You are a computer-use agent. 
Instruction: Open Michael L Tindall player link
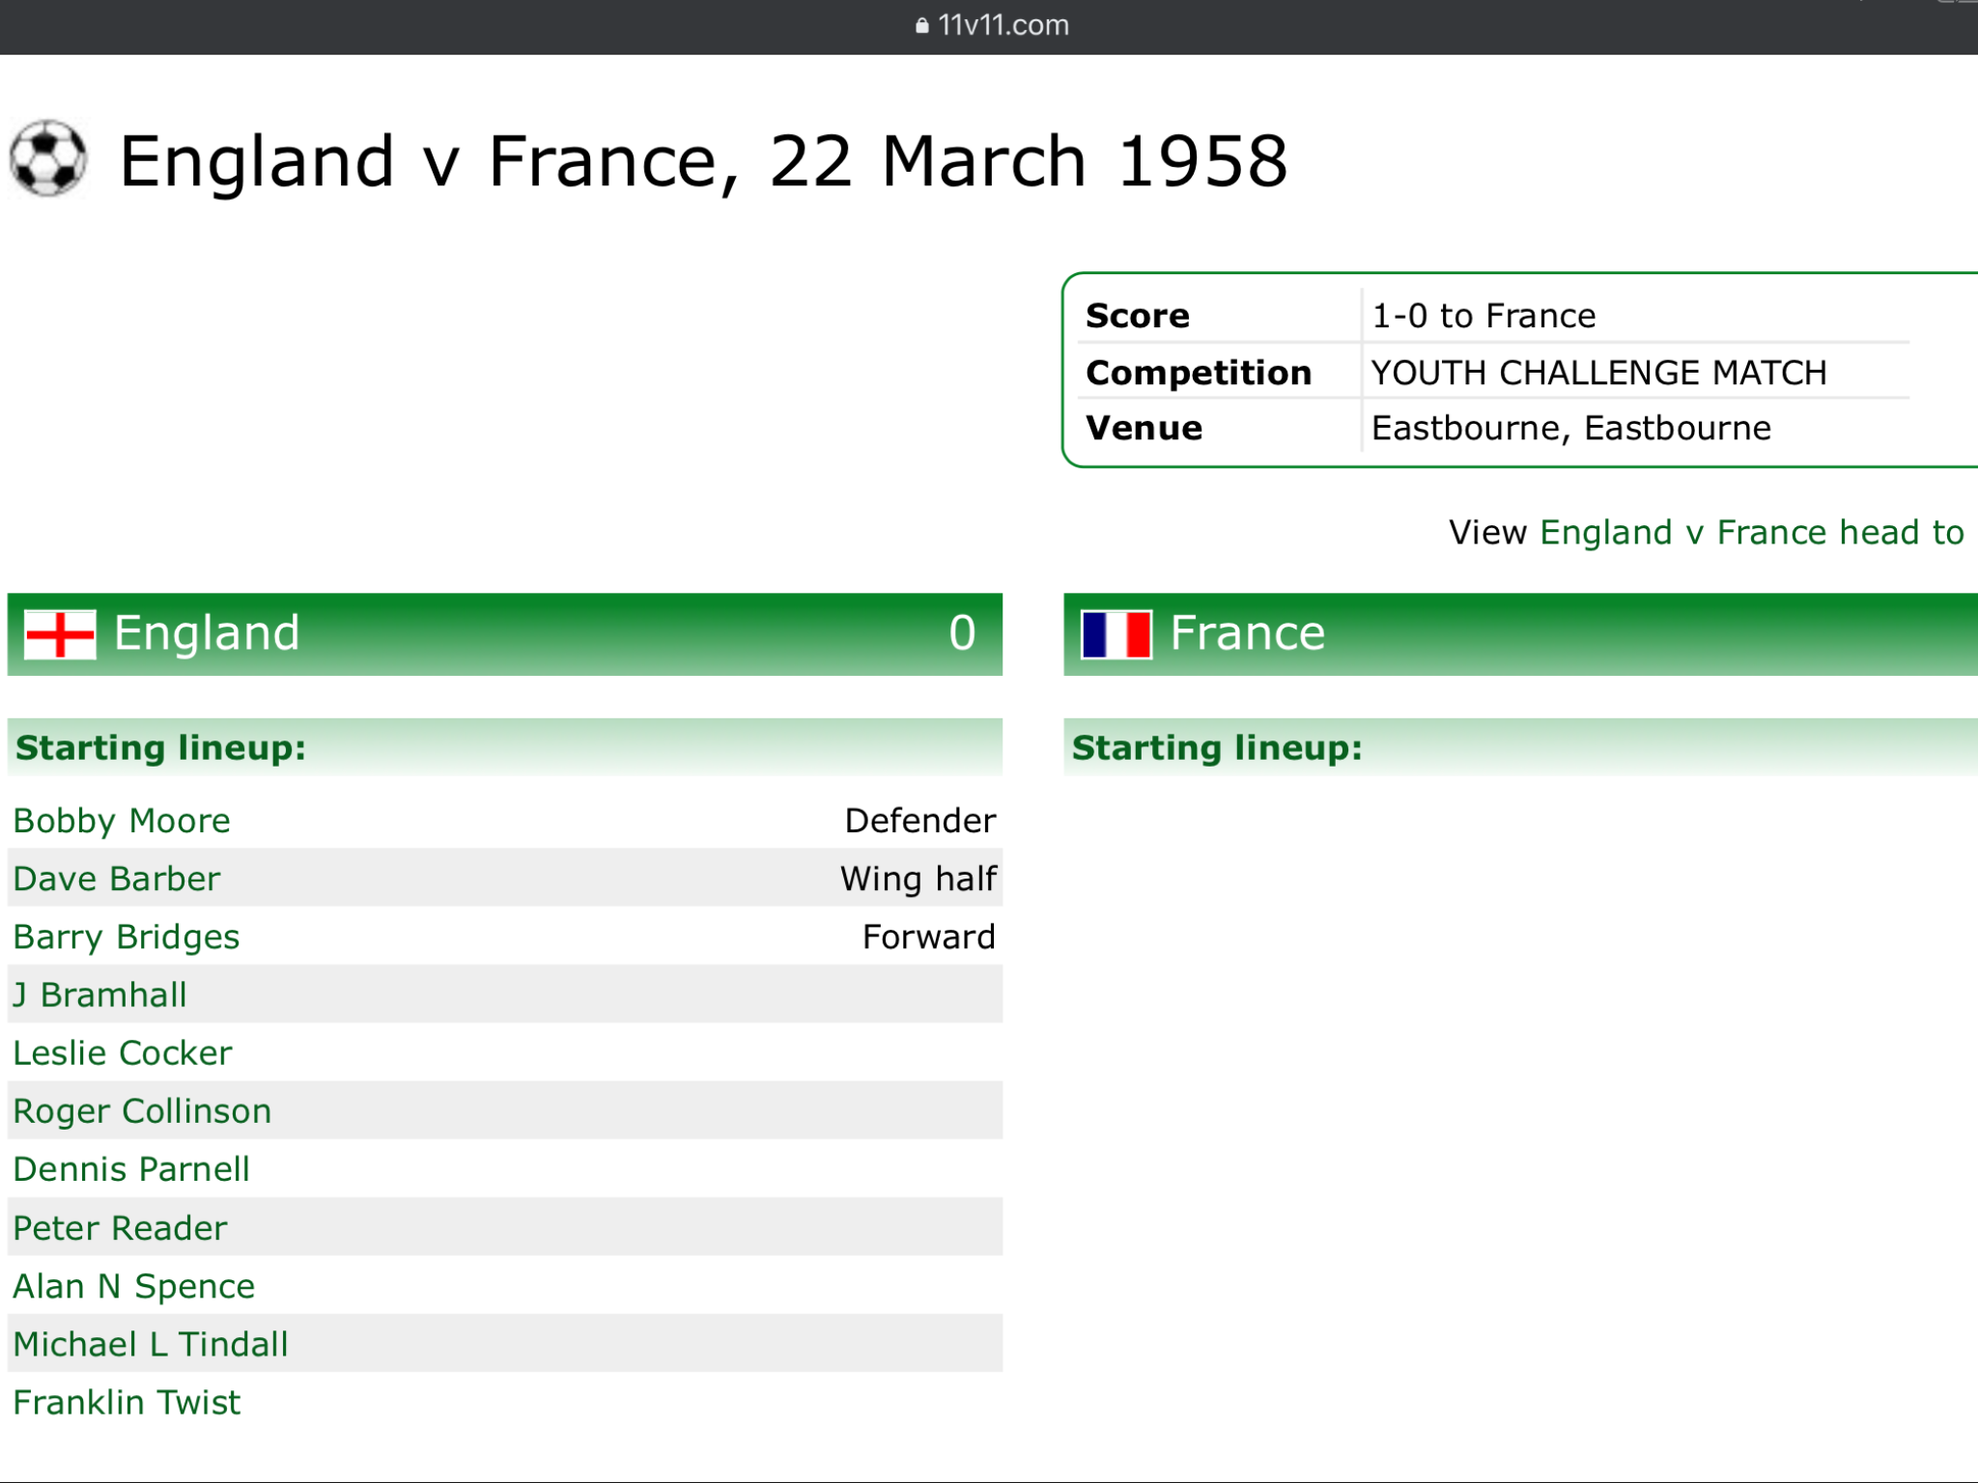(151, 1344)
